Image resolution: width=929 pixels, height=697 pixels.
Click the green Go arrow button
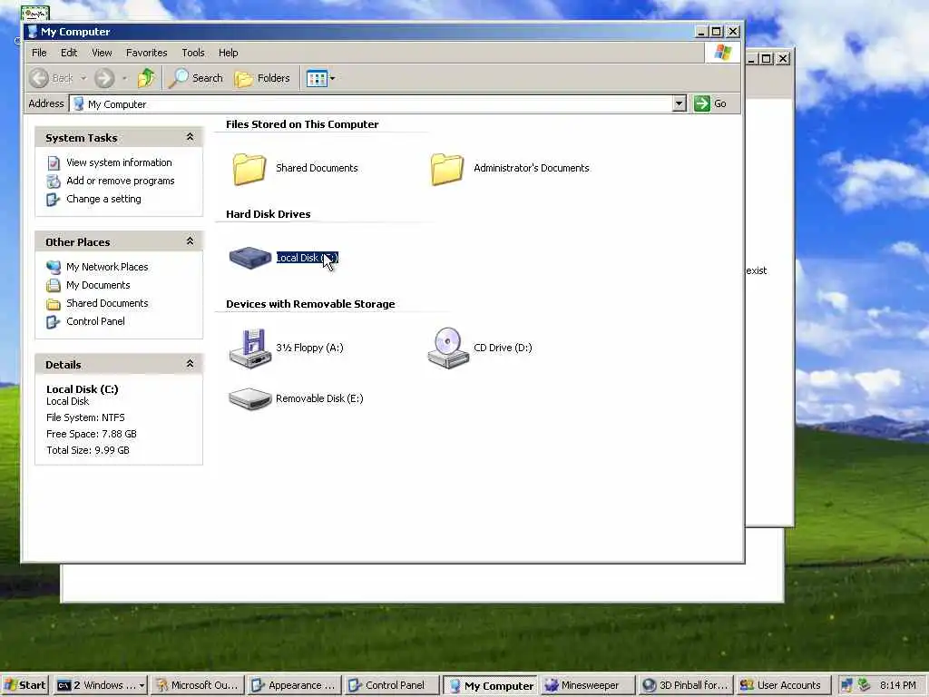tap(702, 103)
